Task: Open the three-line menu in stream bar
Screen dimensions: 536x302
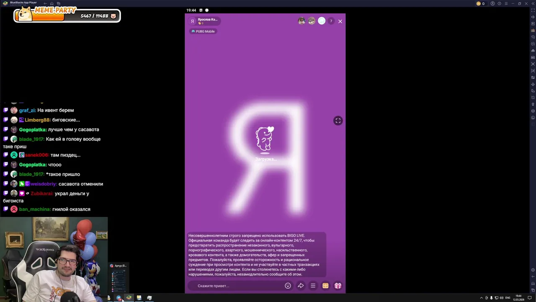Action: [313, 286]
